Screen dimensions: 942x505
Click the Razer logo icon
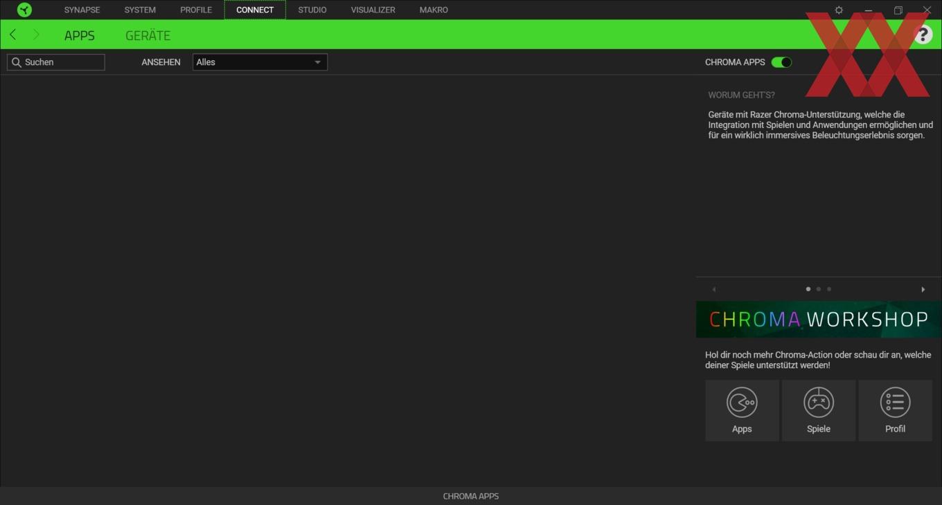24,10
